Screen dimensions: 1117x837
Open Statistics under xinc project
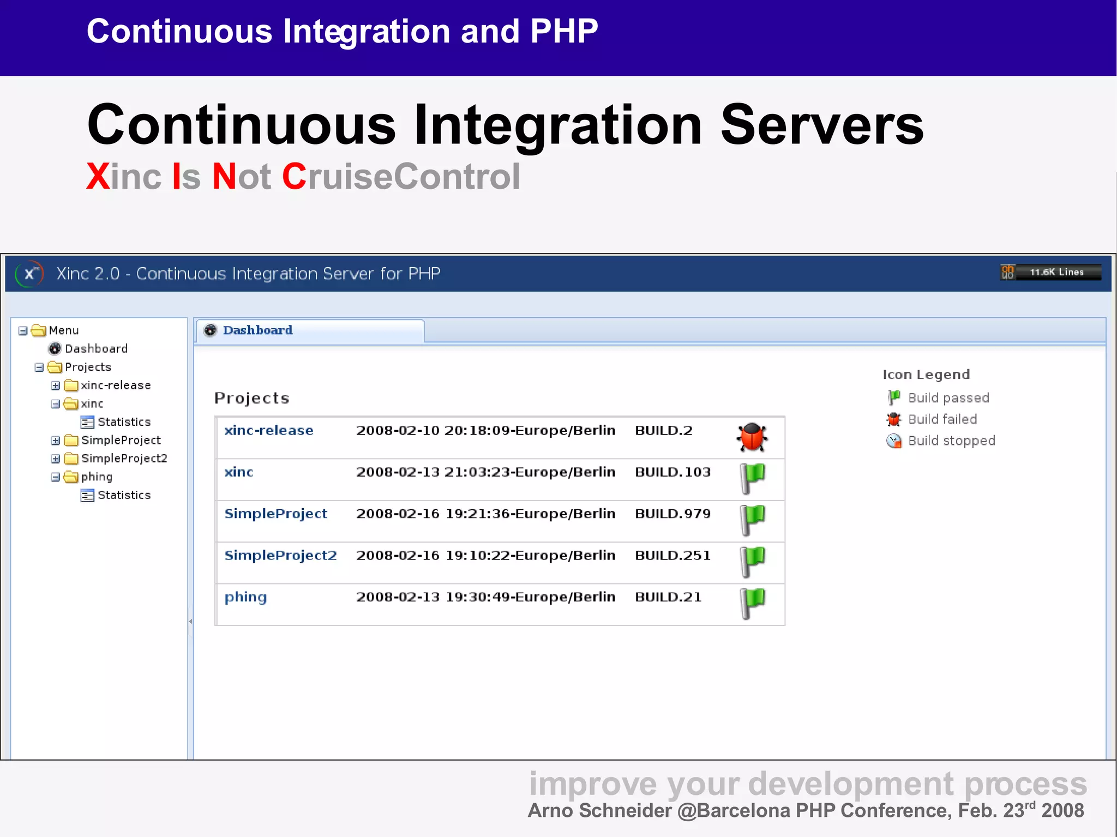(x=124, y=422)
